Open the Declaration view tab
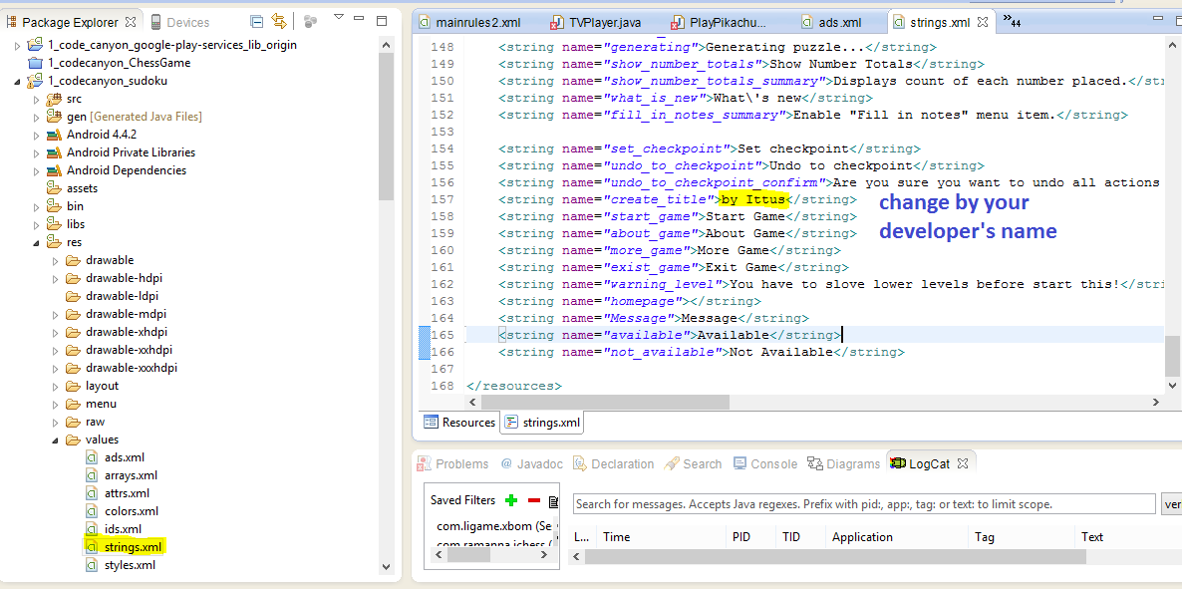This screenshot has height=589, width=1182. (614, 463)
